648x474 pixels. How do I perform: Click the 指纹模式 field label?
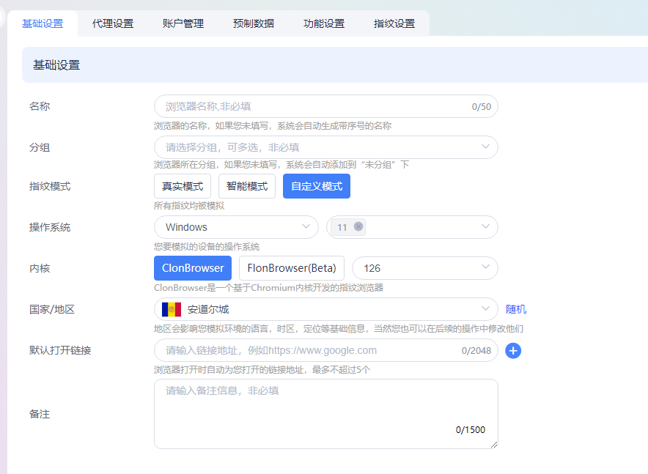pos(50,186)
